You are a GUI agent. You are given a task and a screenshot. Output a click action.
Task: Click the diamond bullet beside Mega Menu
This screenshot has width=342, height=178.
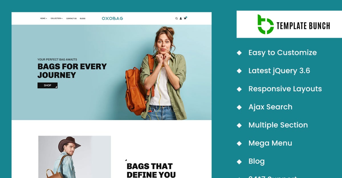pos(239,143)
